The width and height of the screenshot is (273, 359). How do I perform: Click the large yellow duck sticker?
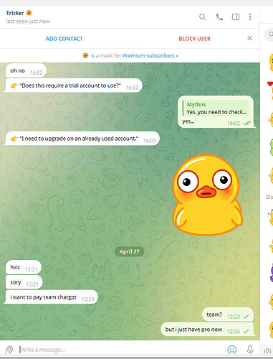coord(207,195)
